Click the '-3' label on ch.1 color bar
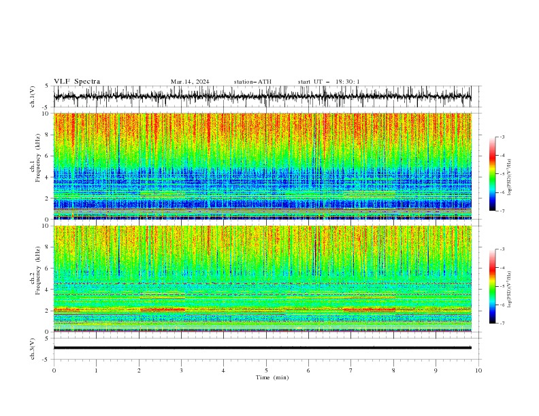The width and height of the screenshot is (539, 416). tap(502, 137)
